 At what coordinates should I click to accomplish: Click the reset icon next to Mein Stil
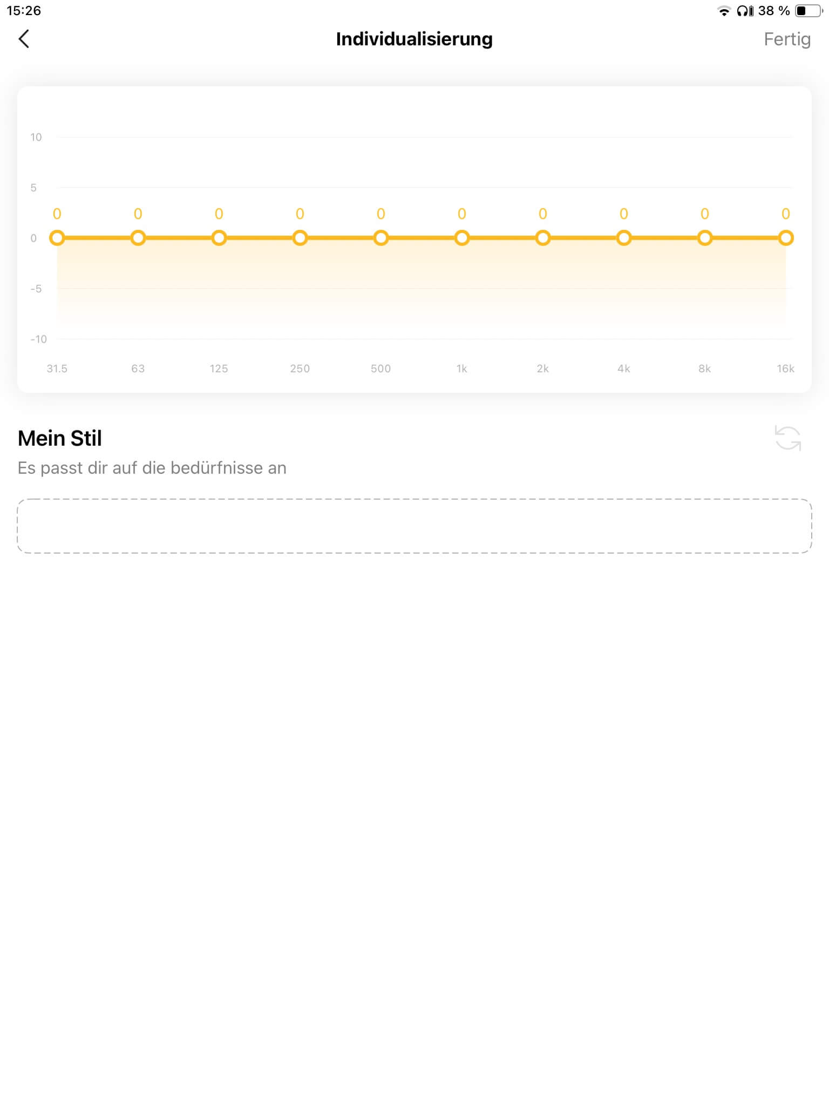787,438
